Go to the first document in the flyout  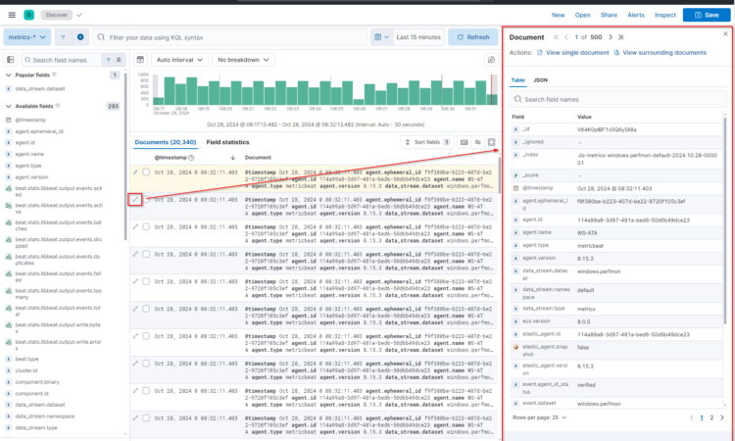(556, 37)
